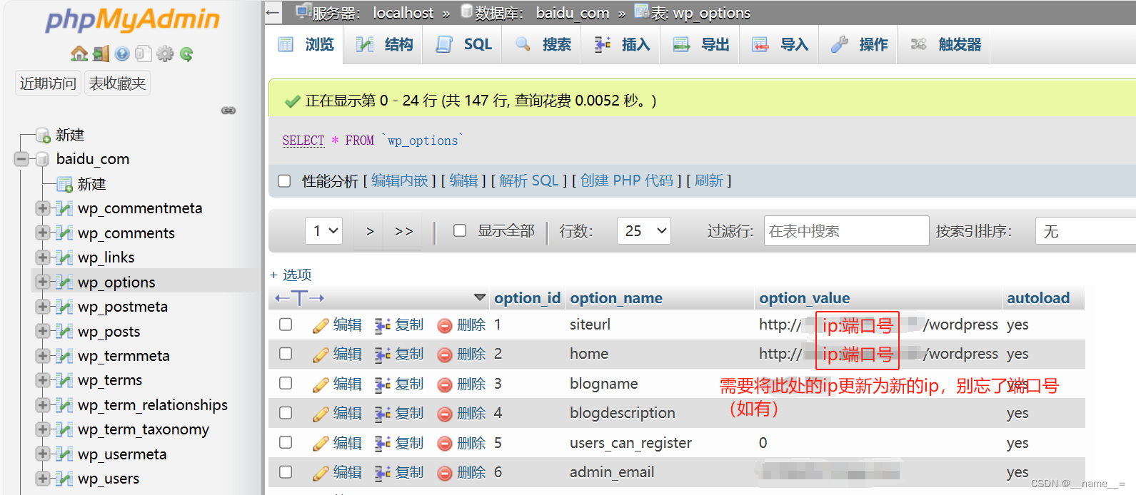Tick the checkbox for home row

point(286,354)
